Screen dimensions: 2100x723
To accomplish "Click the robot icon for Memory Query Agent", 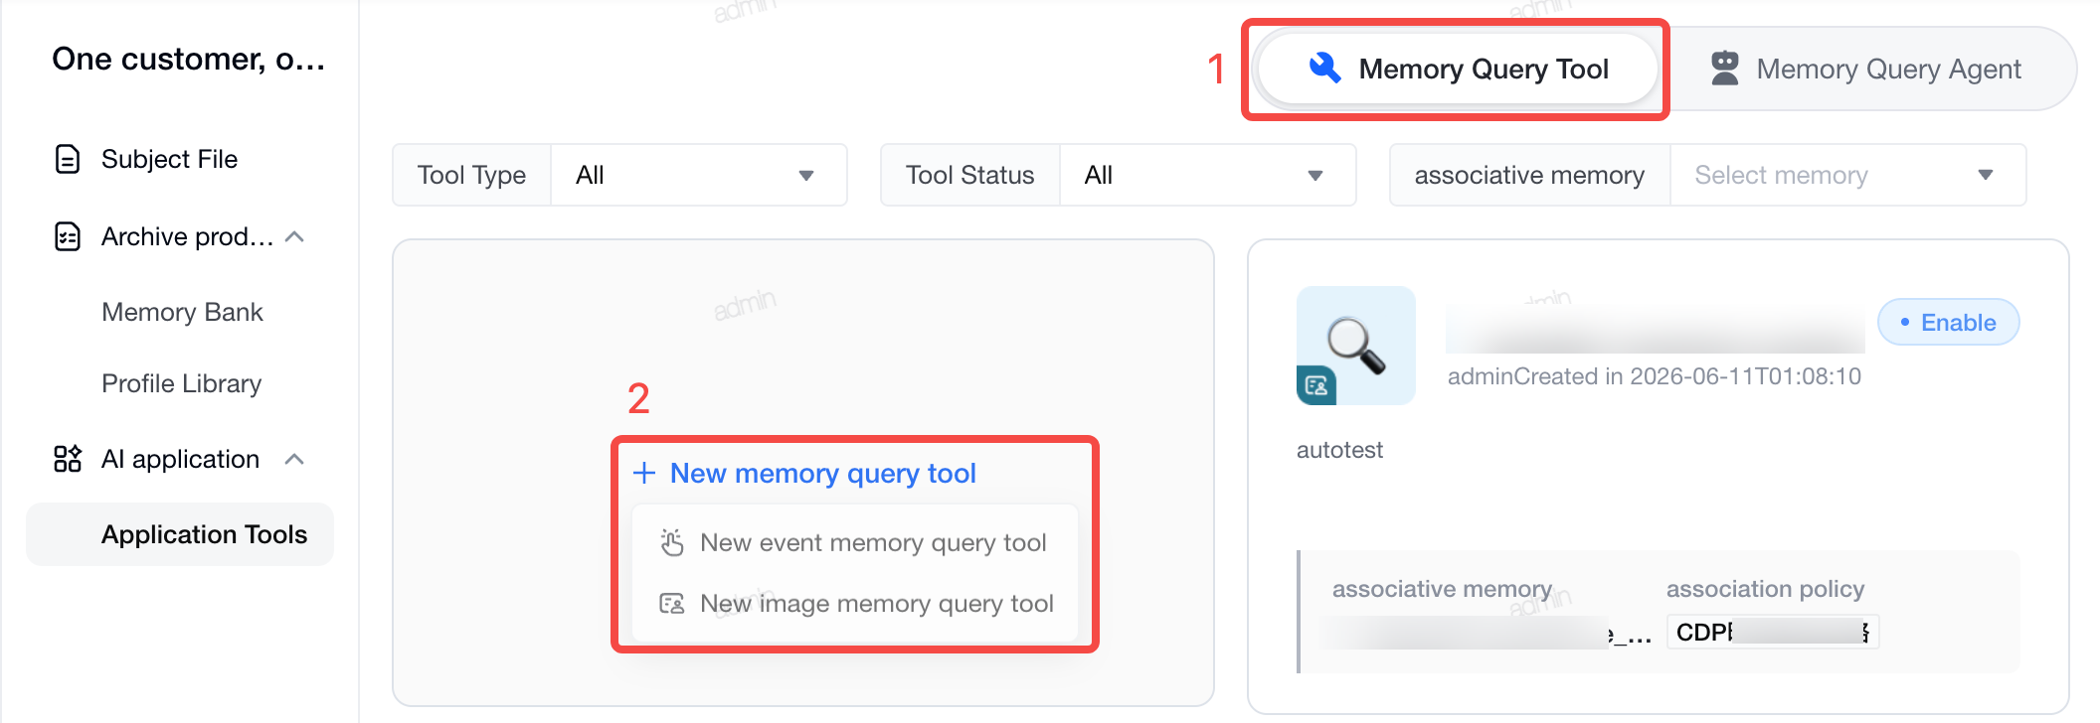I will 1724,69.
